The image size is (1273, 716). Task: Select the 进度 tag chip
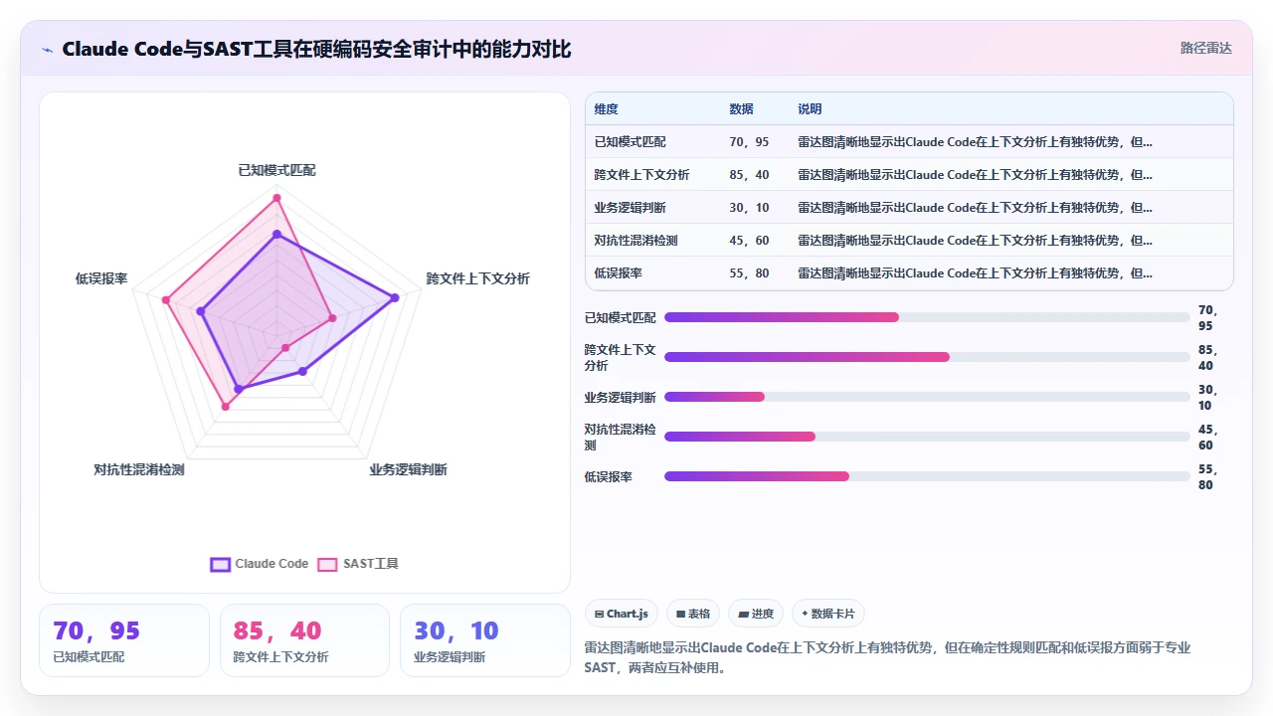point(756,614)
